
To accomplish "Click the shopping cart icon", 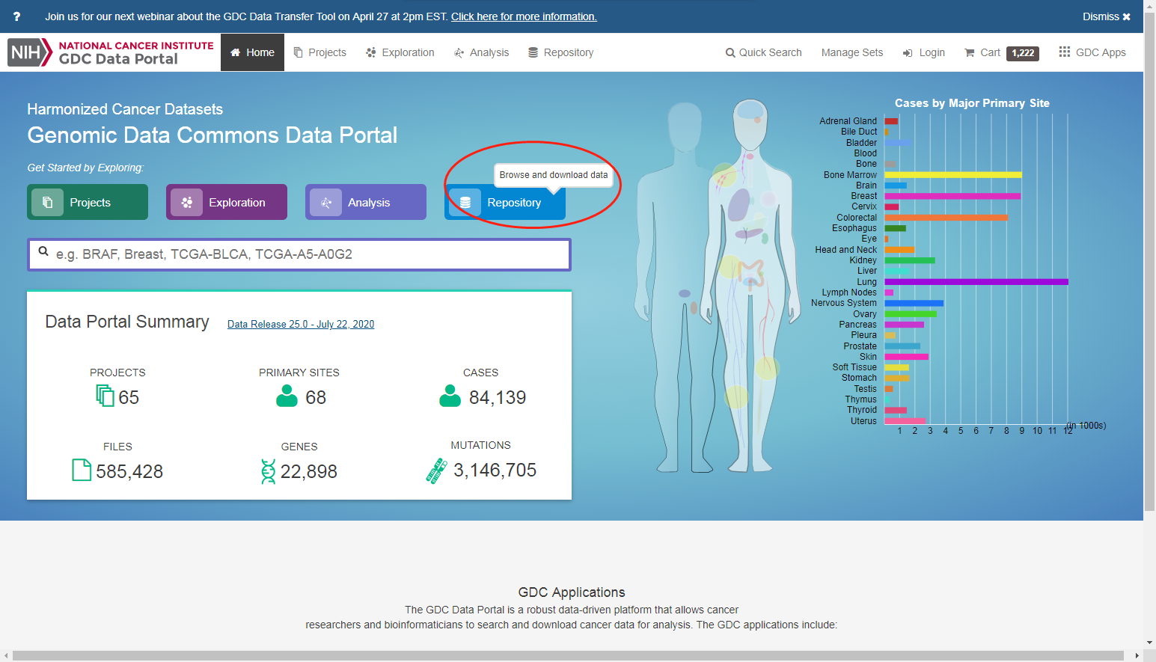I will pyautogui.click(x=970, y=52).
